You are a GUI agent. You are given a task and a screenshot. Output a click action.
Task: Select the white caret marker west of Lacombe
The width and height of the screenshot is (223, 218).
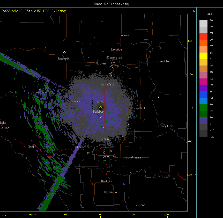coord(103,51)
